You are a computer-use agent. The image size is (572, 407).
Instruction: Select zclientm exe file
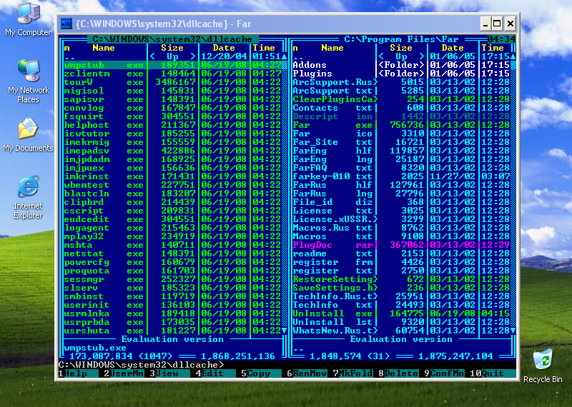[x=172, y=74]
